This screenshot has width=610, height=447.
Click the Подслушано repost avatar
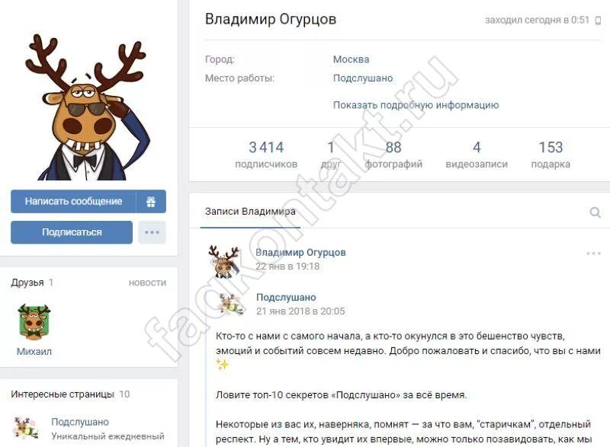(232, 304)
